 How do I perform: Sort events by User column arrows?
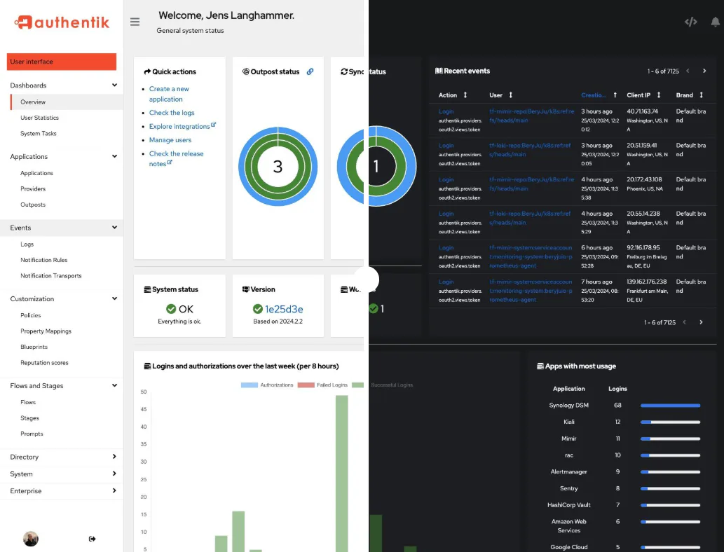[511, 95]
